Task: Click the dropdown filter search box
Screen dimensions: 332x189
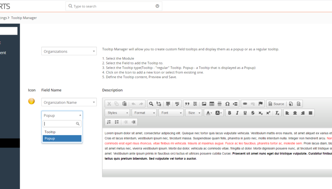Action: (x=62, y=124)
